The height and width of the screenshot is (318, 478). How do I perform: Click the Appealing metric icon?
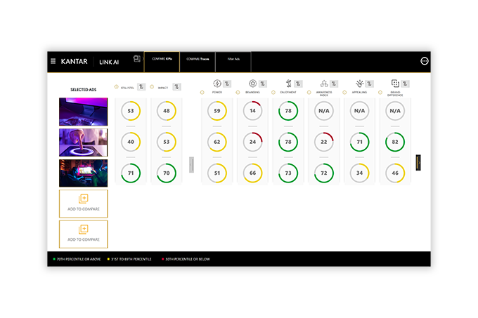(359, 84)
